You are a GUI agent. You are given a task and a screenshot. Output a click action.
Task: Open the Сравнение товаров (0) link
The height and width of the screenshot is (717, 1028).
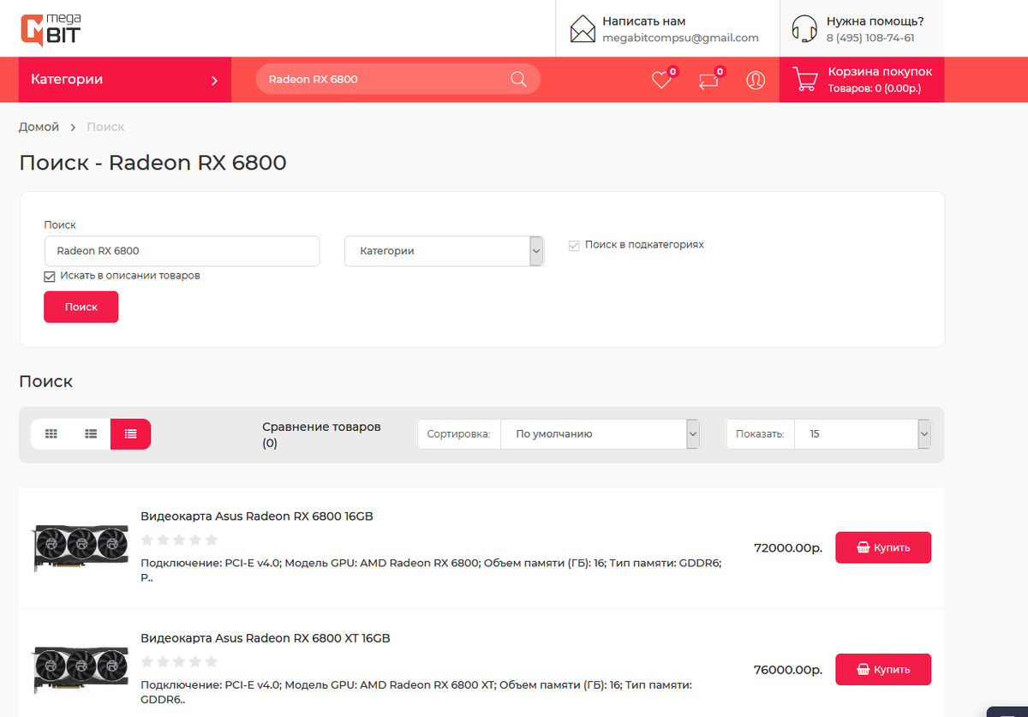321,435
